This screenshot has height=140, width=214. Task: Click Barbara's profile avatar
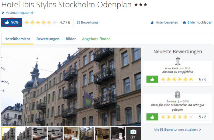pos(178,94)
